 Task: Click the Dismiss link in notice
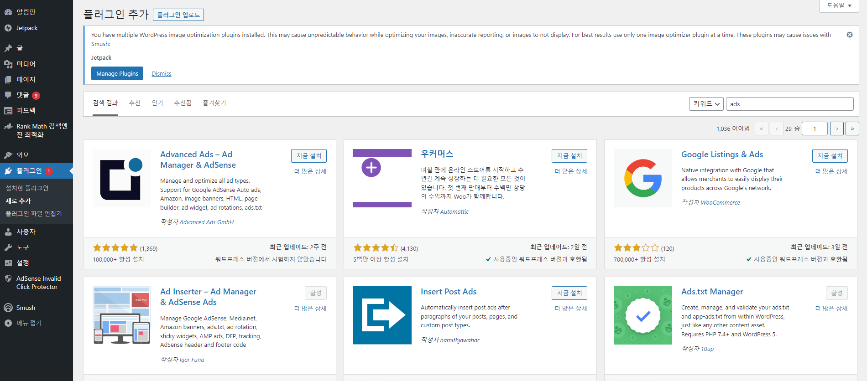point(162,74)
